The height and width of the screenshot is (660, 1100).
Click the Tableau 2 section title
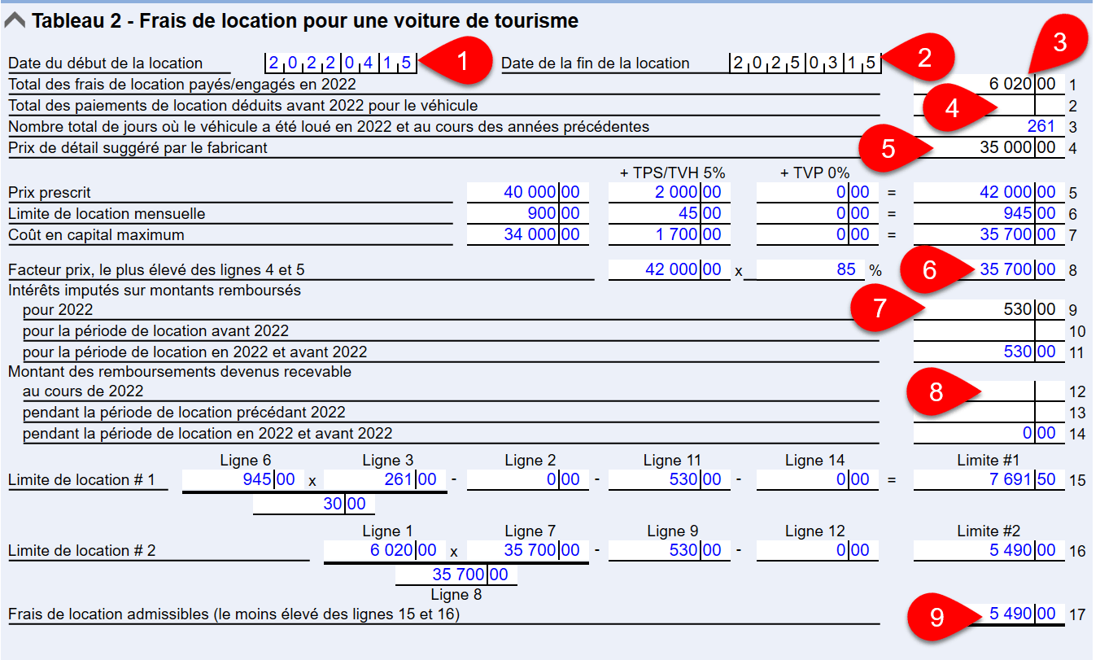(x=305, y=22)
